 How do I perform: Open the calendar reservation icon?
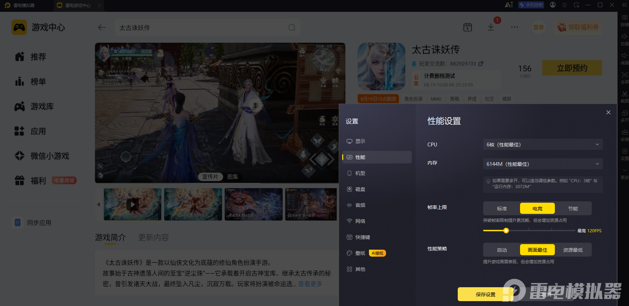(x=467, y=27)
